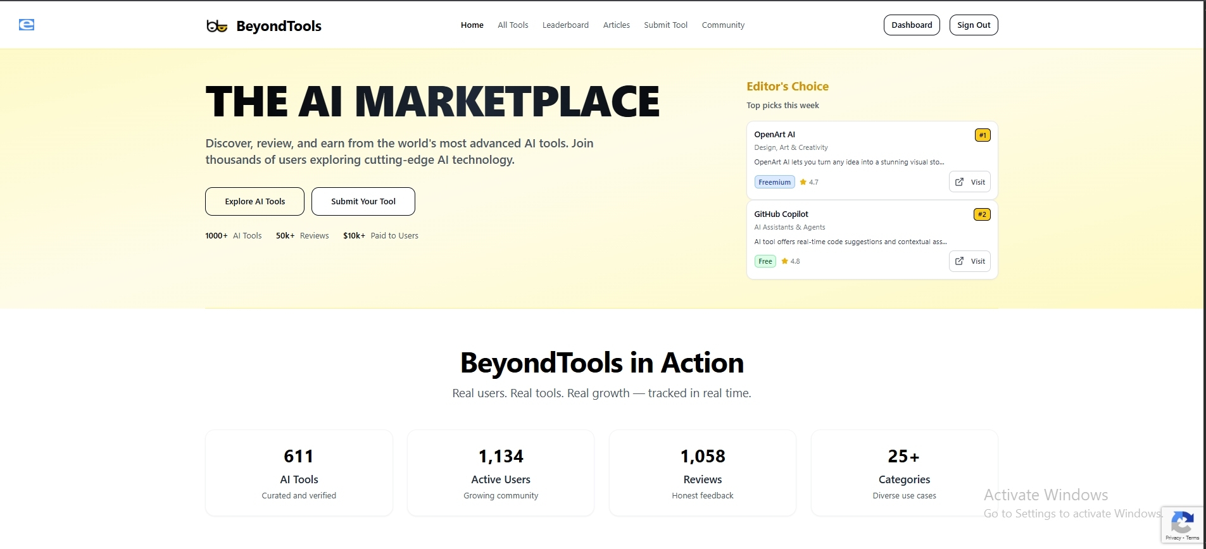The image size is (1206, 549).
Task: Click the star rating on OpenArt AI
Action: click(808, 182)
